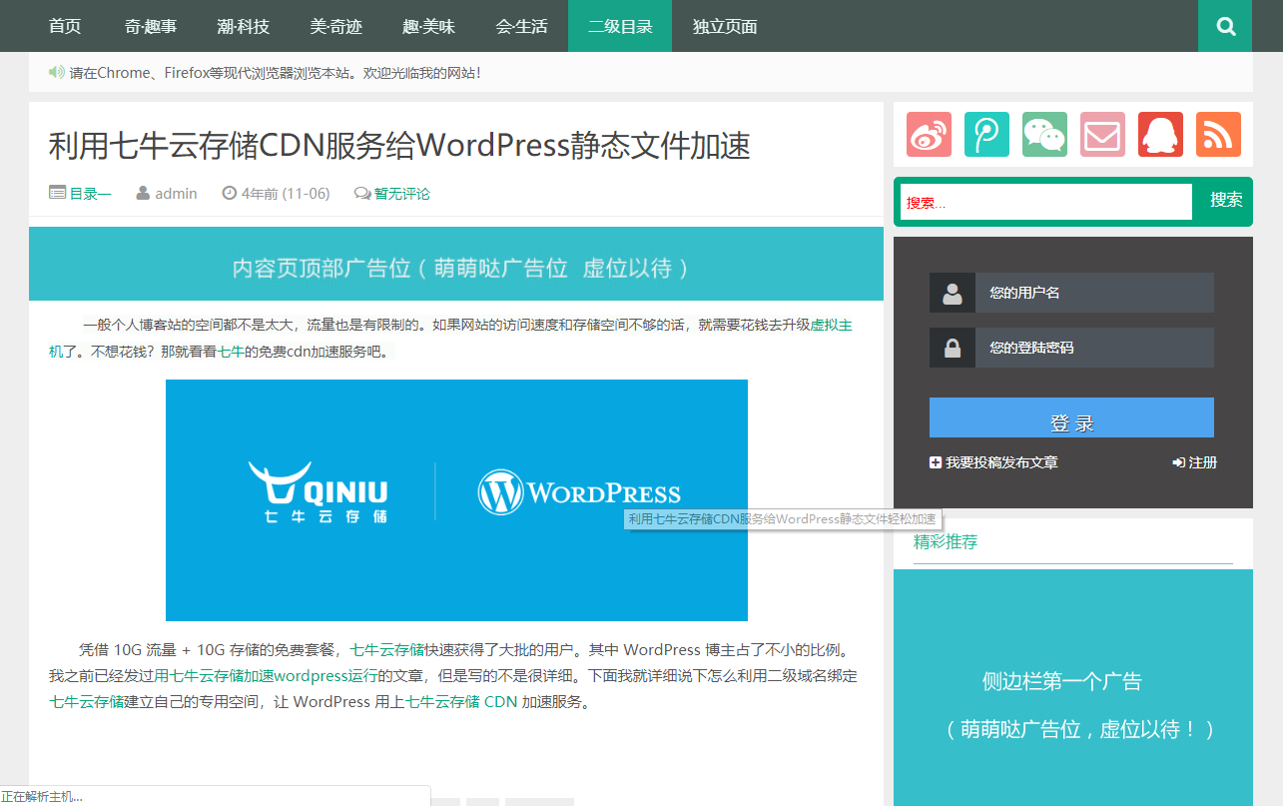The image size is (1283, 806).
Task: Open the 虚拟主机 link in first paragraph
Action: tap(831, 325)
